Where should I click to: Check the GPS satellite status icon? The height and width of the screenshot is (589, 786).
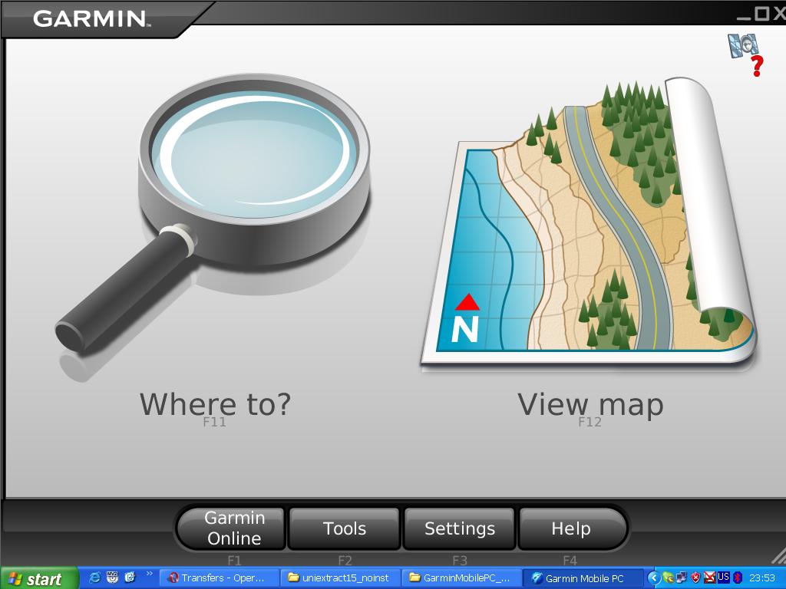(x=745, y=54)
